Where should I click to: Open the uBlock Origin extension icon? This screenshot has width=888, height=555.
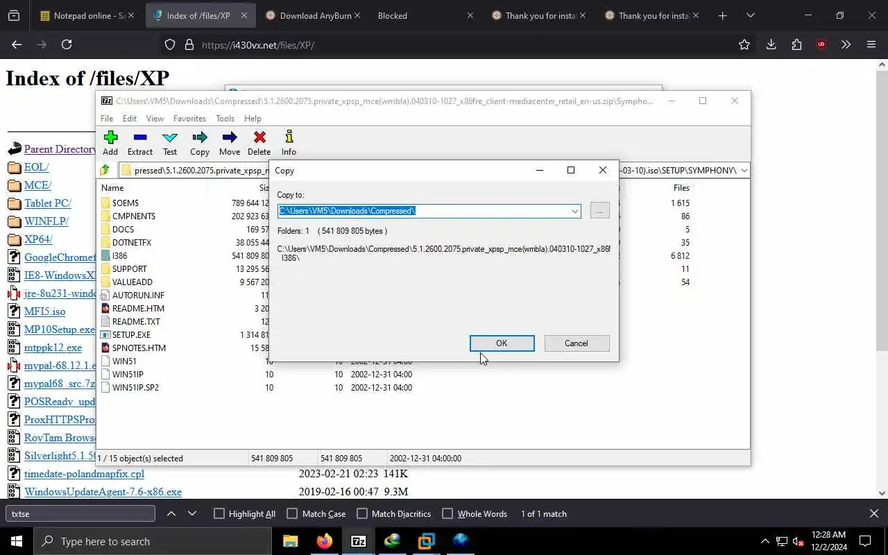pos(821,44)
